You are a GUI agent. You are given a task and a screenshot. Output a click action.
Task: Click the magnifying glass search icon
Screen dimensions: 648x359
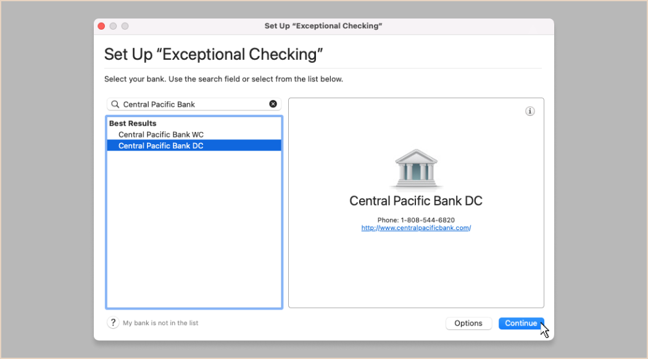coord(115,104)
